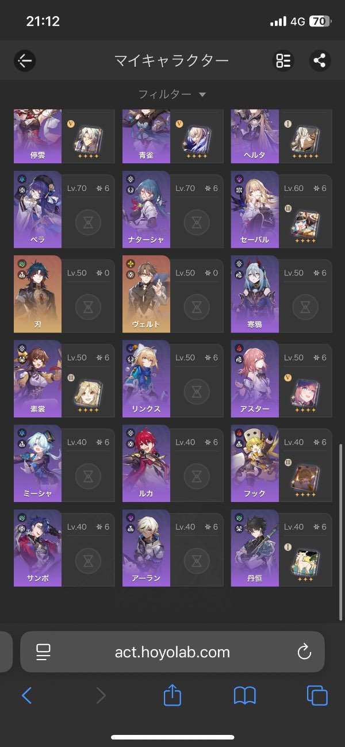Go back with Safari back chevron
Screen dimensions: 345x747
[x=26, y=696]
